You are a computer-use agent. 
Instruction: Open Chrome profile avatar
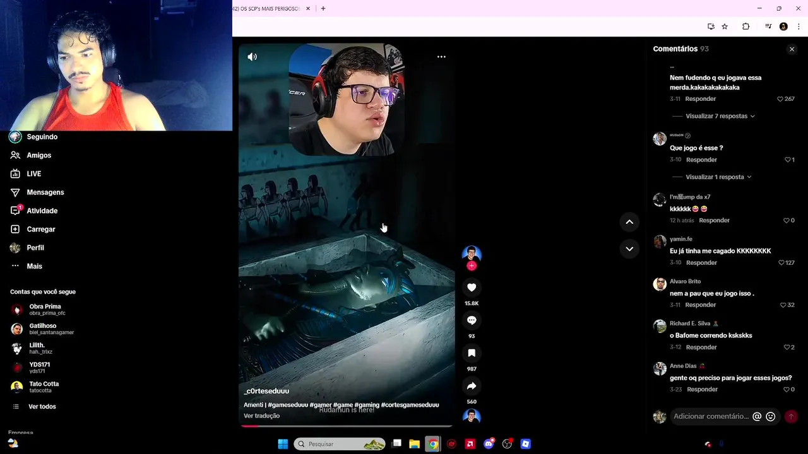tap(783, 26)
